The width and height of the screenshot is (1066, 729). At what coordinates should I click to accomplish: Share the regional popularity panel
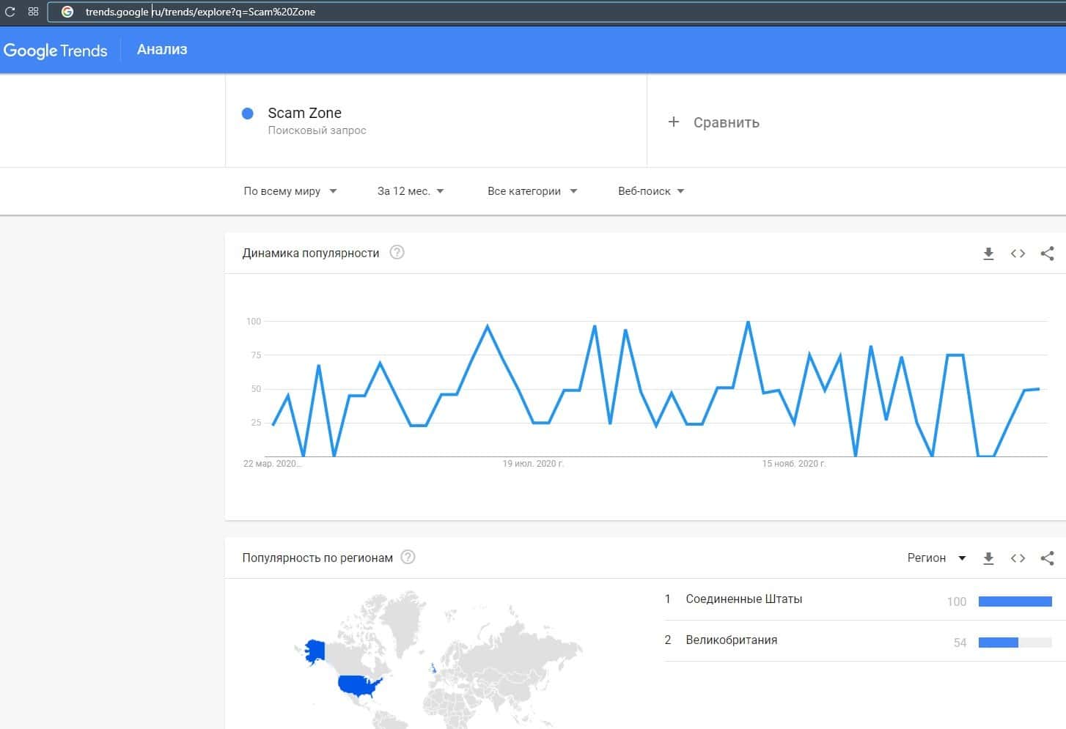[1047, 558]
